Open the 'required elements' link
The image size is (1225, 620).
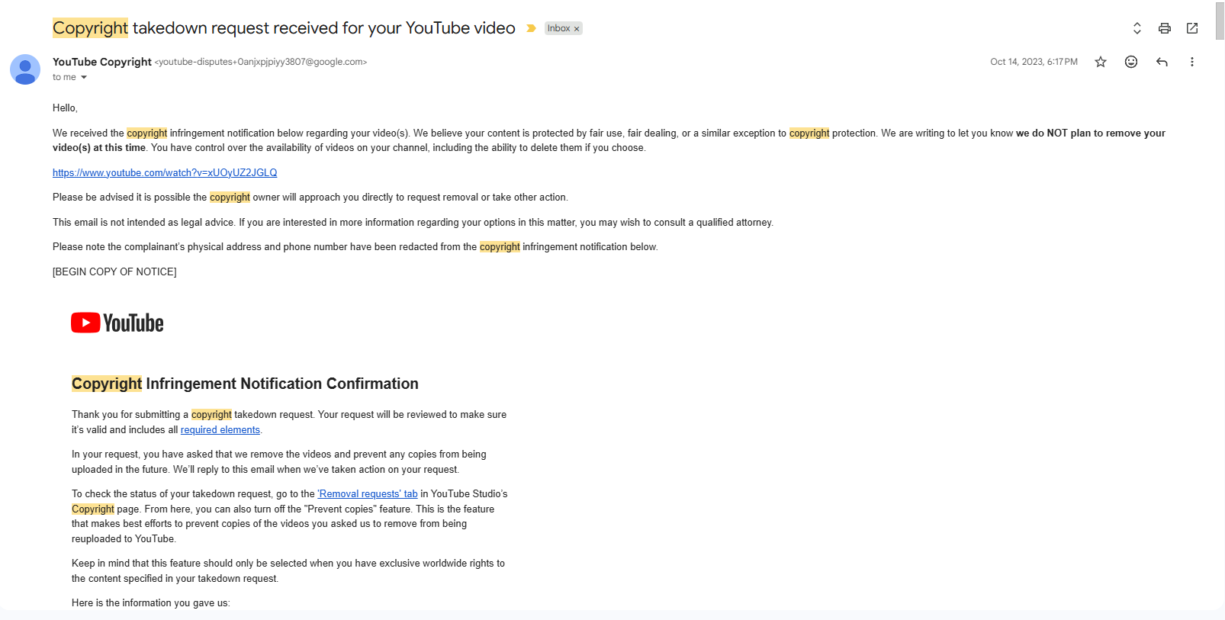220,429
